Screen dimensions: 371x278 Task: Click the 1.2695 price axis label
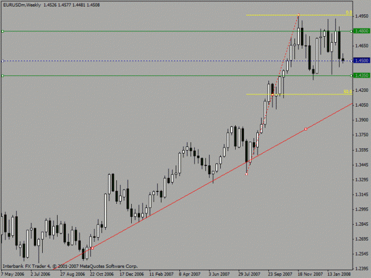tap(362, 239)
